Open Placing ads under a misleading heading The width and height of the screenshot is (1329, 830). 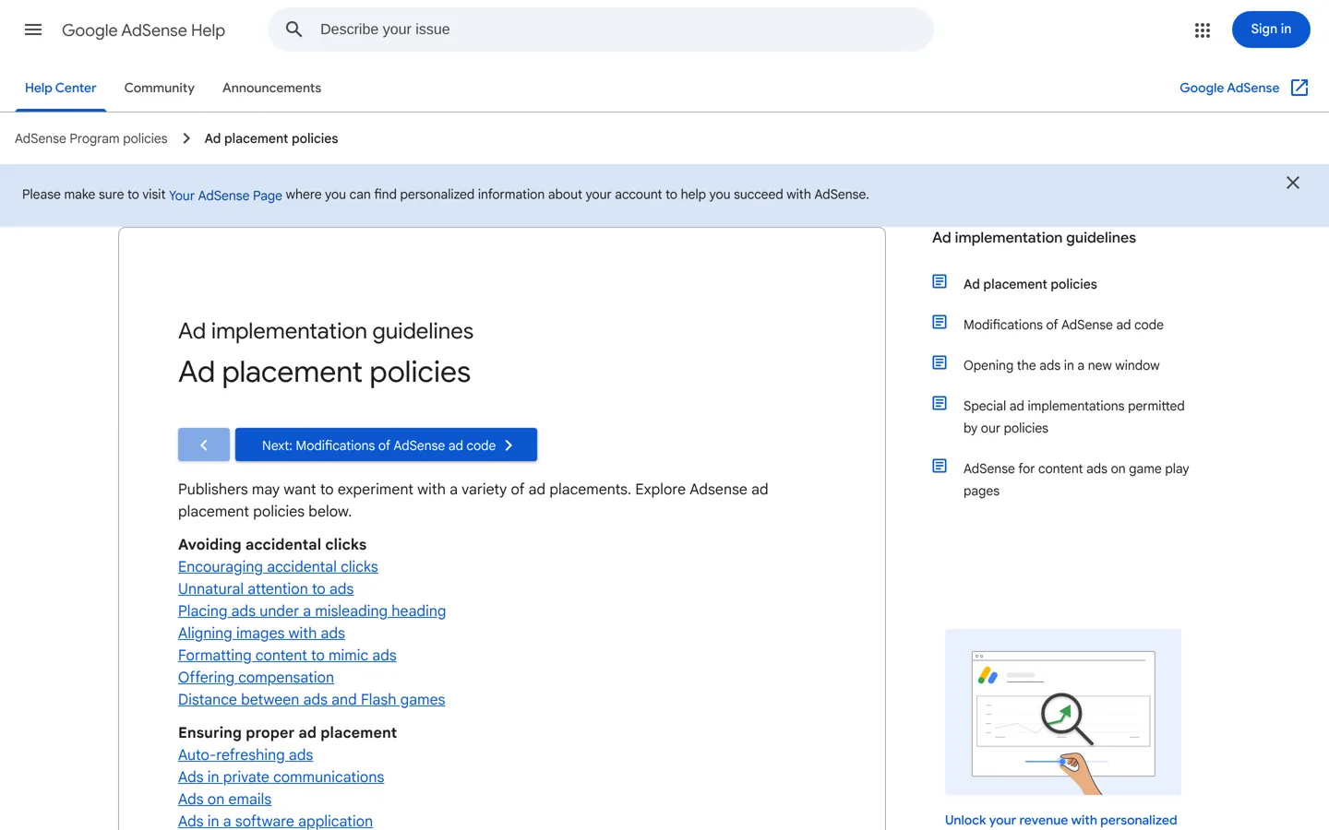(312, 611)
